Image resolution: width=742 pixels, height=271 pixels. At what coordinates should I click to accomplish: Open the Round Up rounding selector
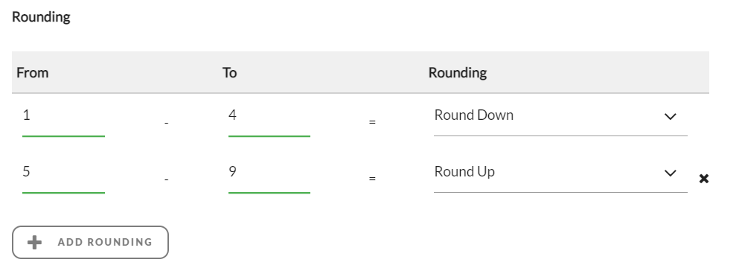[x=560, y=174]
